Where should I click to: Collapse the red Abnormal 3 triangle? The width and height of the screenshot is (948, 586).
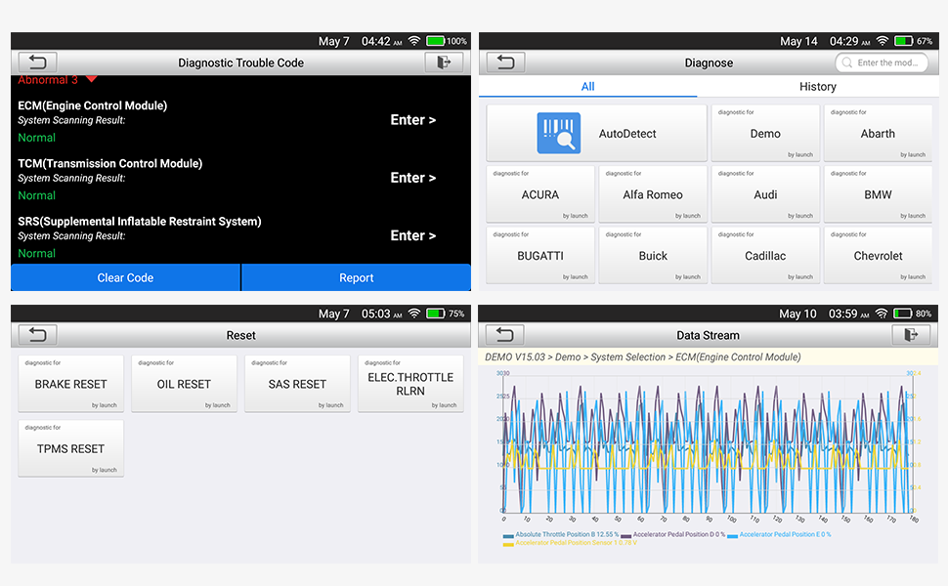click(x=92, y=79)
